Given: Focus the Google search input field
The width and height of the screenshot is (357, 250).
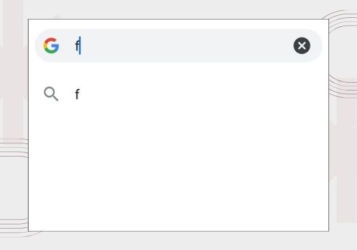Looking at the screenshot, I should (x=178, y=46).
